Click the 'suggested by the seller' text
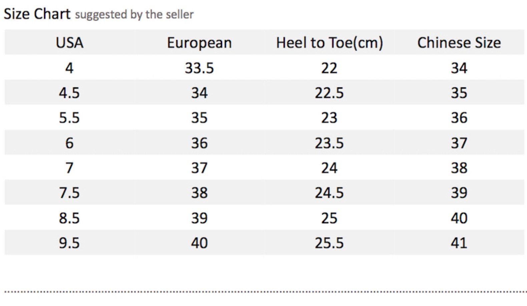 pyautogui.click(x=134, y=15)
